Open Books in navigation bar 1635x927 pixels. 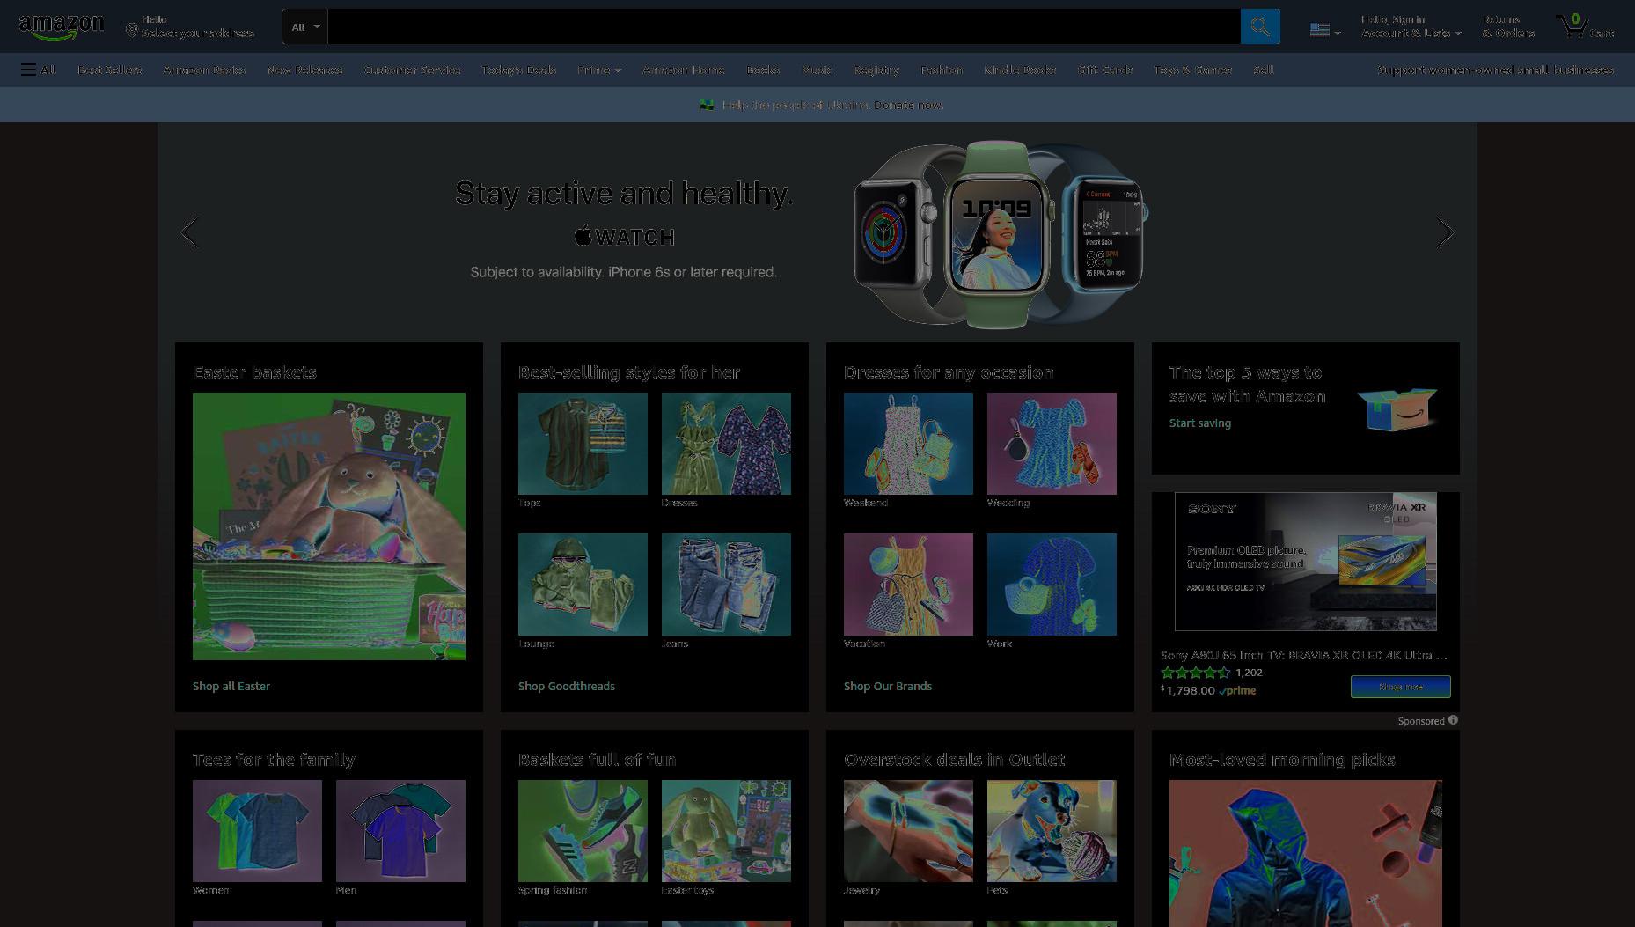[763, 70]
